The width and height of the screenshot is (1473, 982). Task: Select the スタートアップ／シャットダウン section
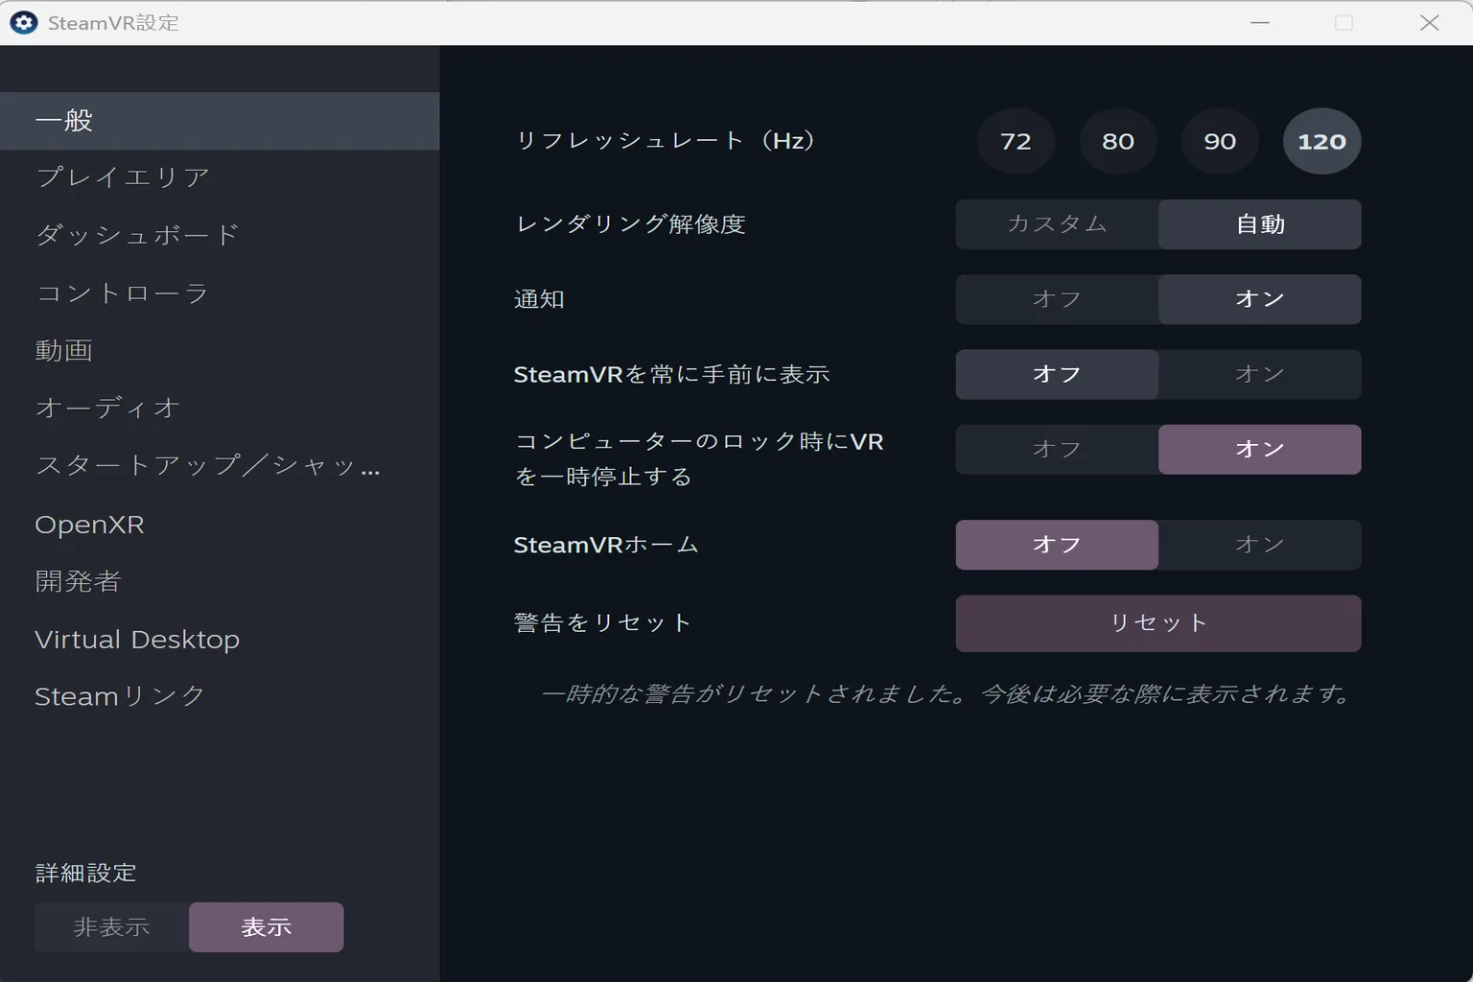(x=206, y=466)
